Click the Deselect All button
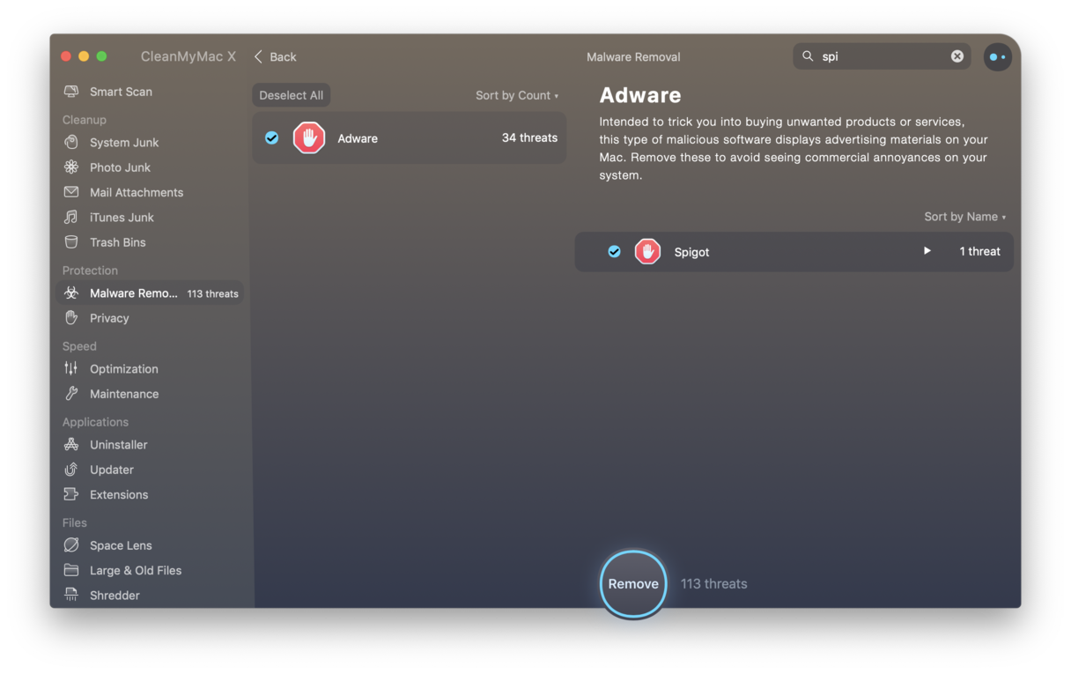 292,95
